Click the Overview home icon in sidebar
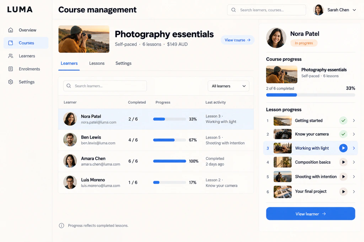Image resolution: width=364 pixels, height=242 pixels. click(10, 30)
